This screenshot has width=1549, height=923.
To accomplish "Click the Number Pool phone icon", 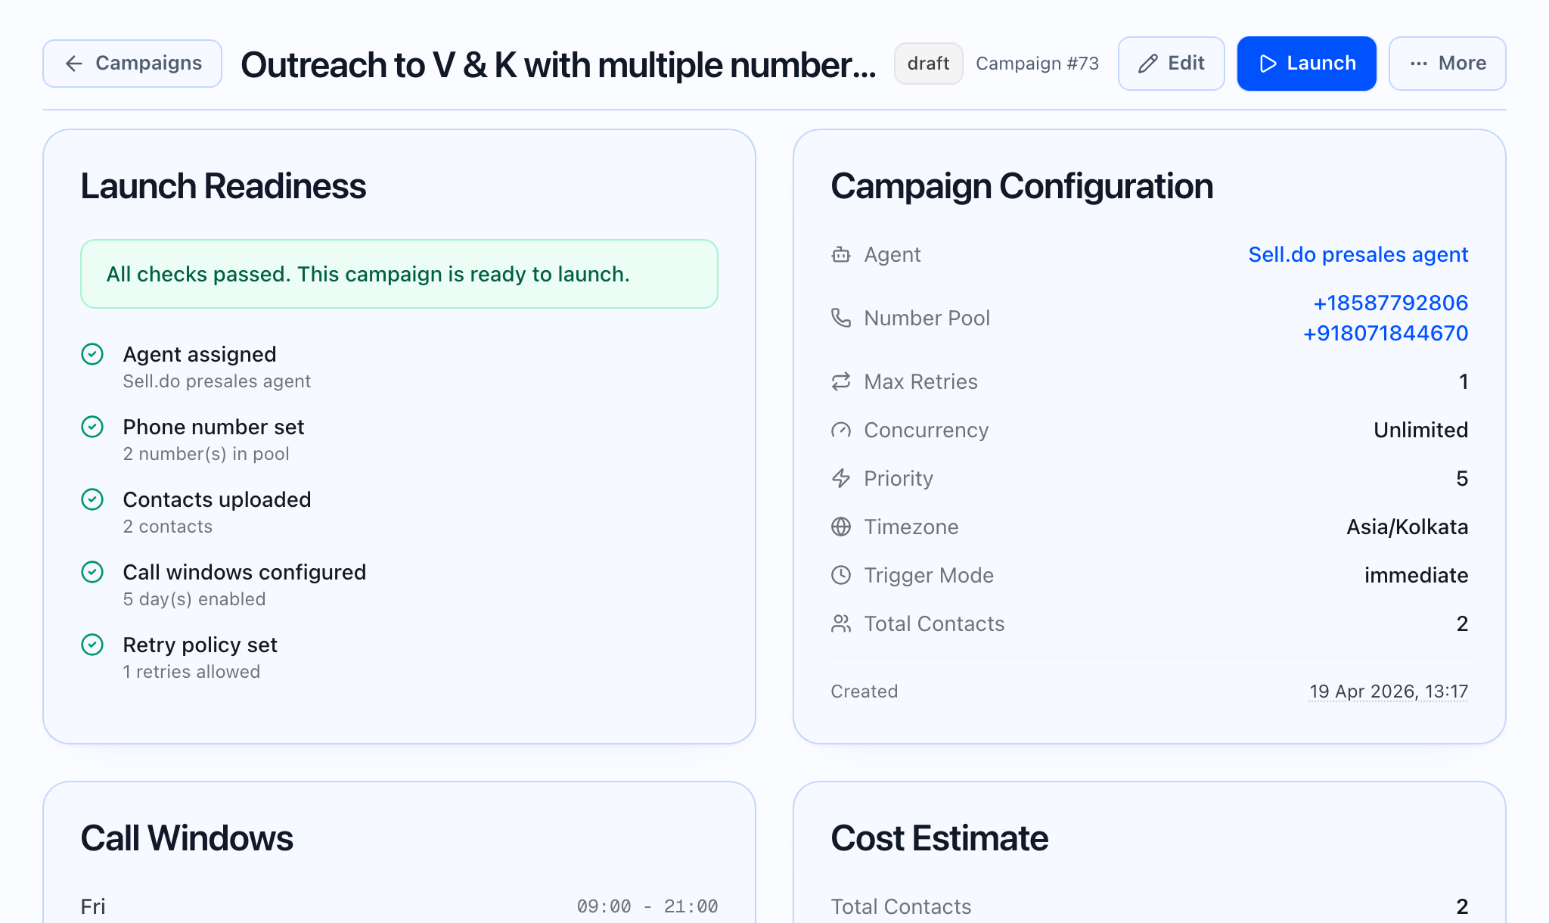I will [x=841, y=318].
